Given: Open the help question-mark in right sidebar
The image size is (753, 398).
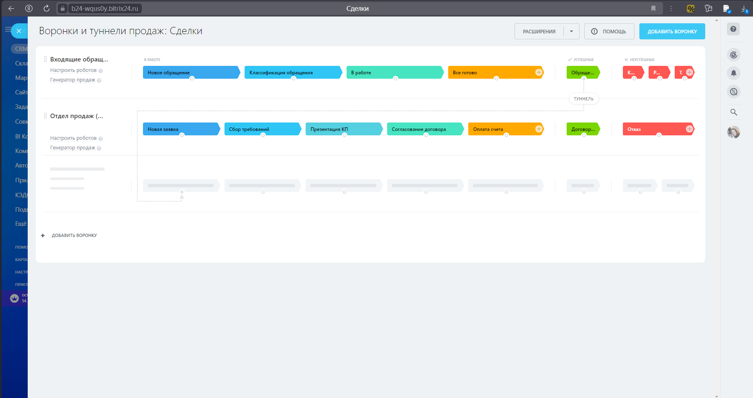Looking at the screenshot, I should click(733, 29).
